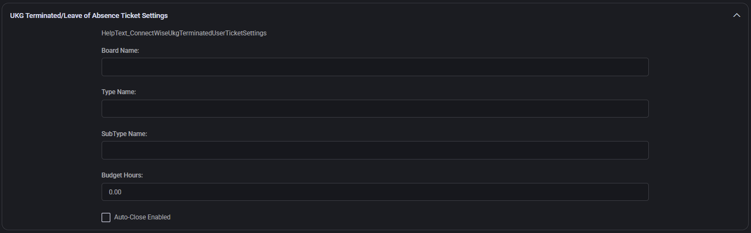Enable auto-close via the square checkbox
This screenshot has height=233, width=751.
(x=106, y=217)
